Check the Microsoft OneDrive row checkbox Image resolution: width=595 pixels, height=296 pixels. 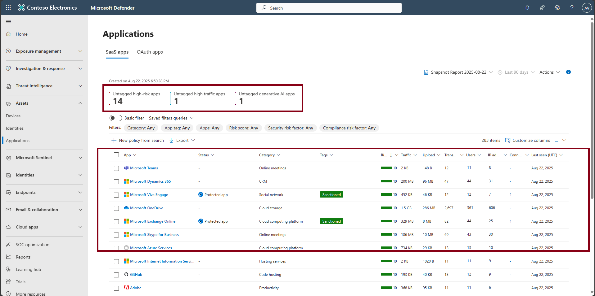coord(116,208)
